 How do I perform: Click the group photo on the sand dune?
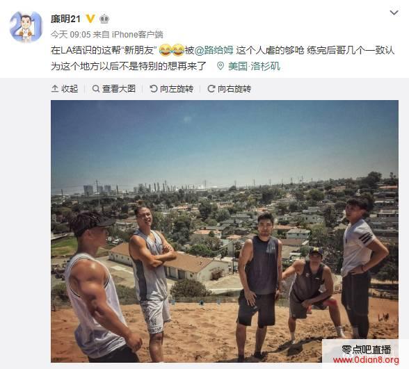(x=225, y=231)
